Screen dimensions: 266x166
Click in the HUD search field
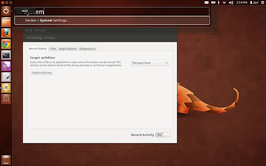(x=112, y=12)
